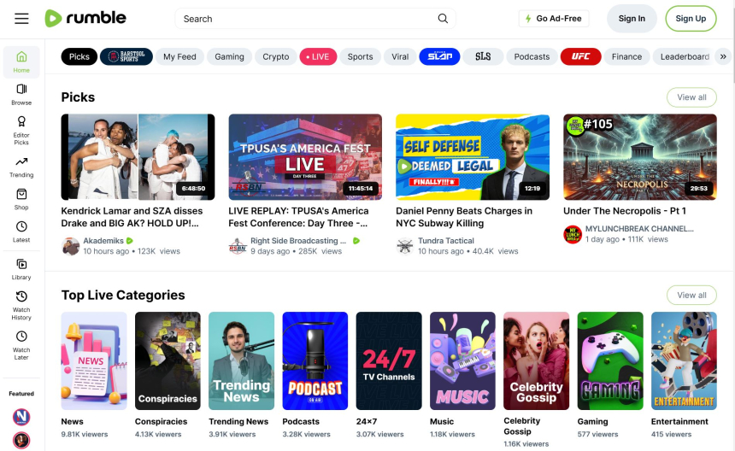This screenshot has height=451, width=735.
Task: Open the Daniel Penny Beats Charges title link
Action: (464, 217)
